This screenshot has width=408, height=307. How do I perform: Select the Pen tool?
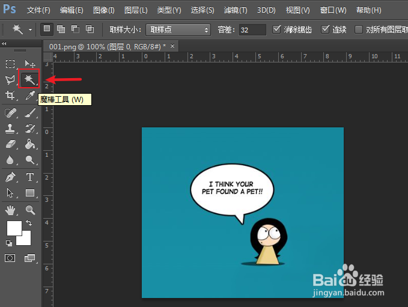[10, 177]
